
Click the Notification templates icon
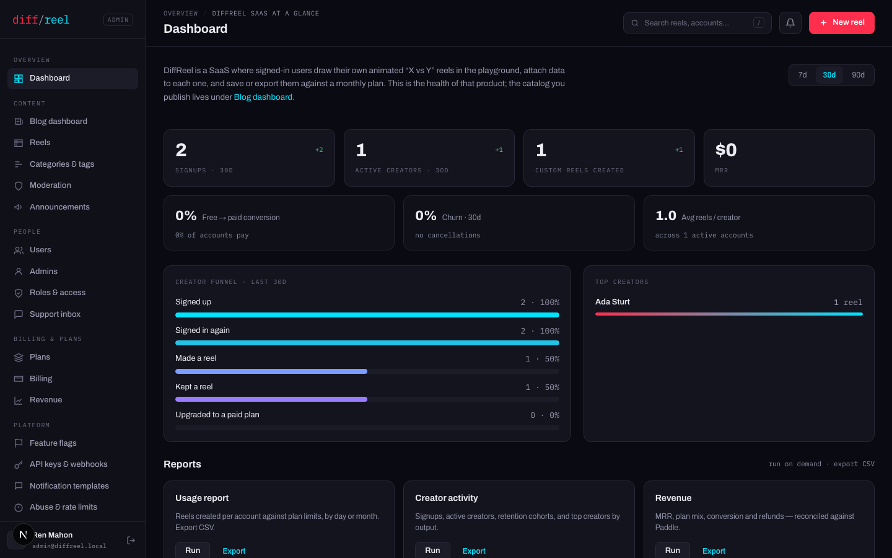click(x=19, y=486)
